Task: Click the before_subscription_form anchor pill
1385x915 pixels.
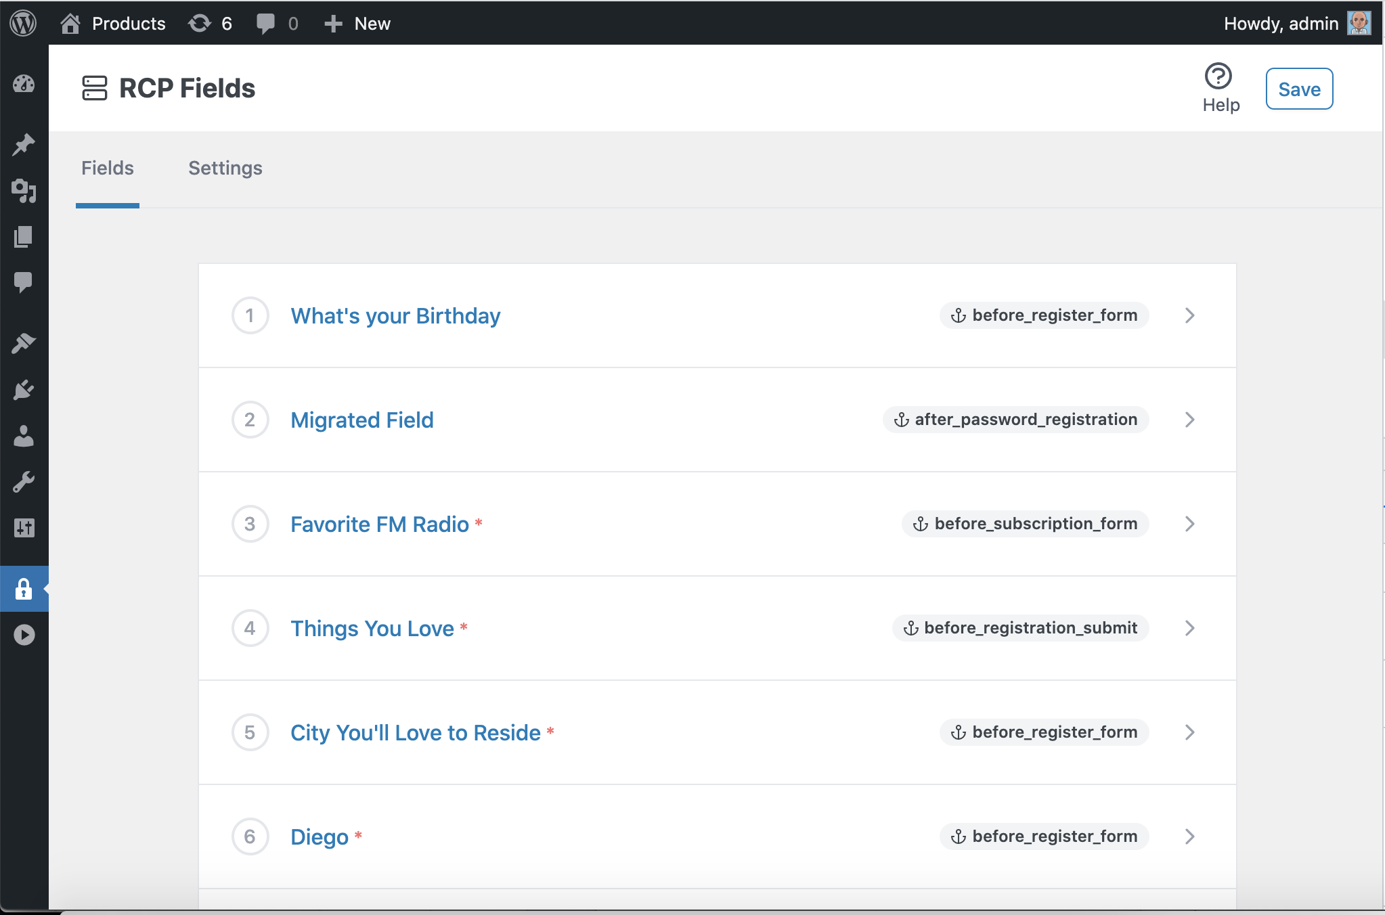Action: click(x=1024, y=523)
